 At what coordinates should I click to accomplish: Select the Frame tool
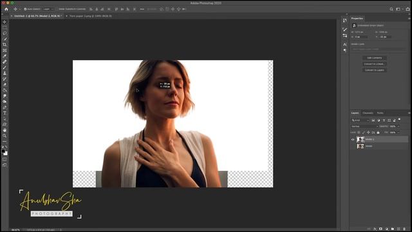(5, 50)
